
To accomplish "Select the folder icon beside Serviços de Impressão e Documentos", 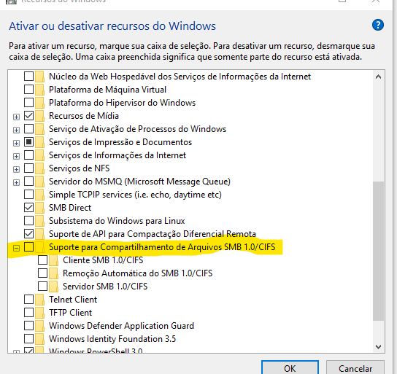I will [x=39, y=142].
